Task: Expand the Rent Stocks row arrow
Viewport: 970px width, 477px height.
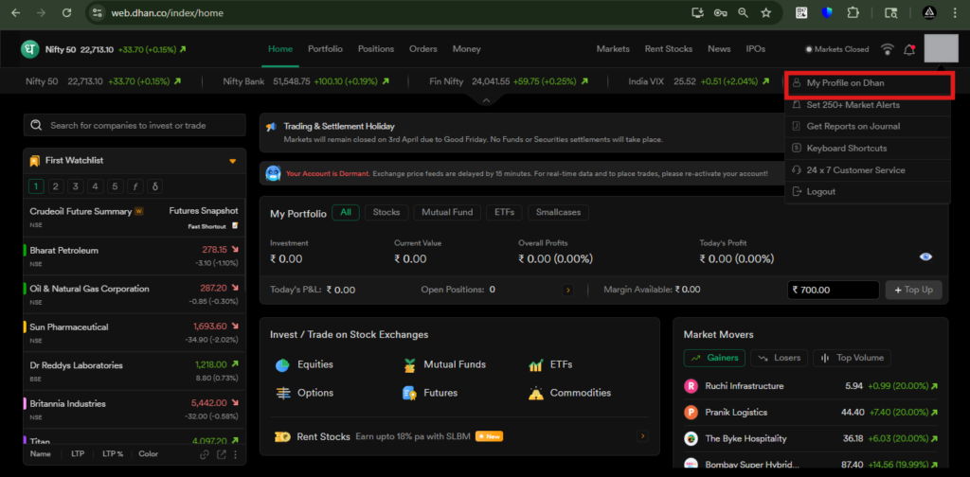Action: 642,436
